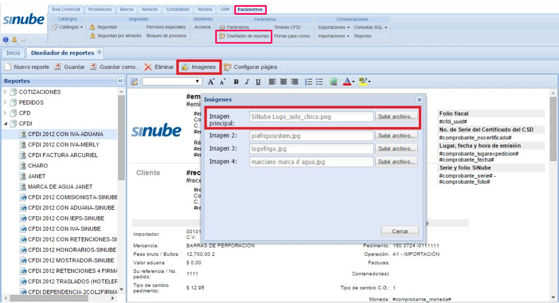Click the Bold formatting icon
This screenshot has width=559, height=303.
coord(236,82)
